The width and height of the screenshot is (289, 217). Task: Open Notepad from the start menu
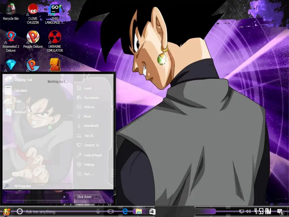pos(20,112)
